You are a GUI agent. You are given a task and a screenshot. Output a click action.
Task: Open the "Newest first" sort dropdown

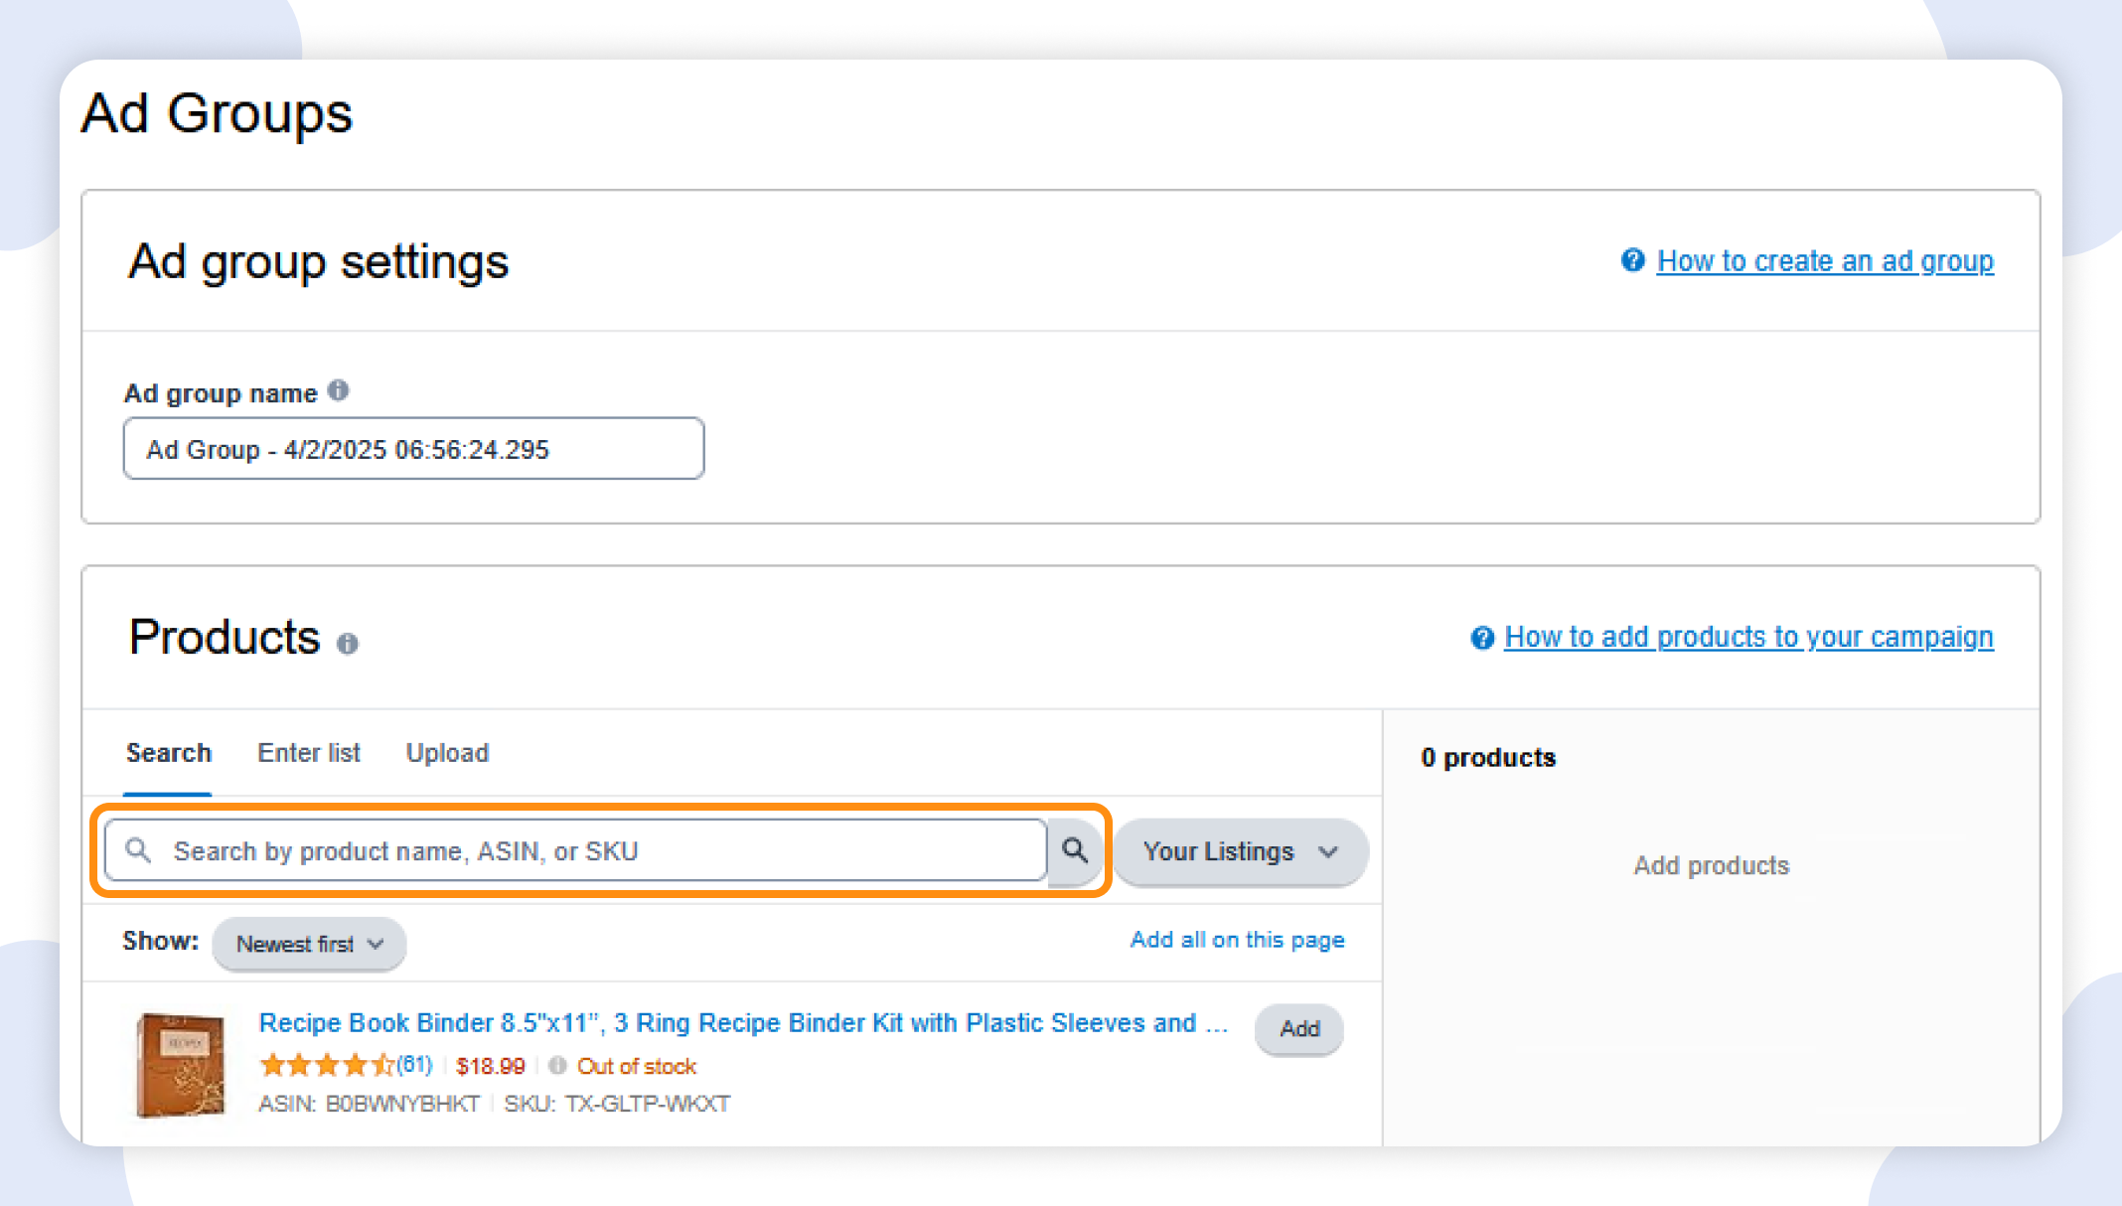coord(308,944)
